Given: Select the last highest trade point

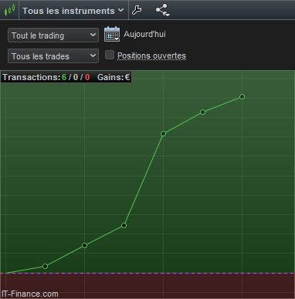Looking at the screenshot, I should point(242,97).
